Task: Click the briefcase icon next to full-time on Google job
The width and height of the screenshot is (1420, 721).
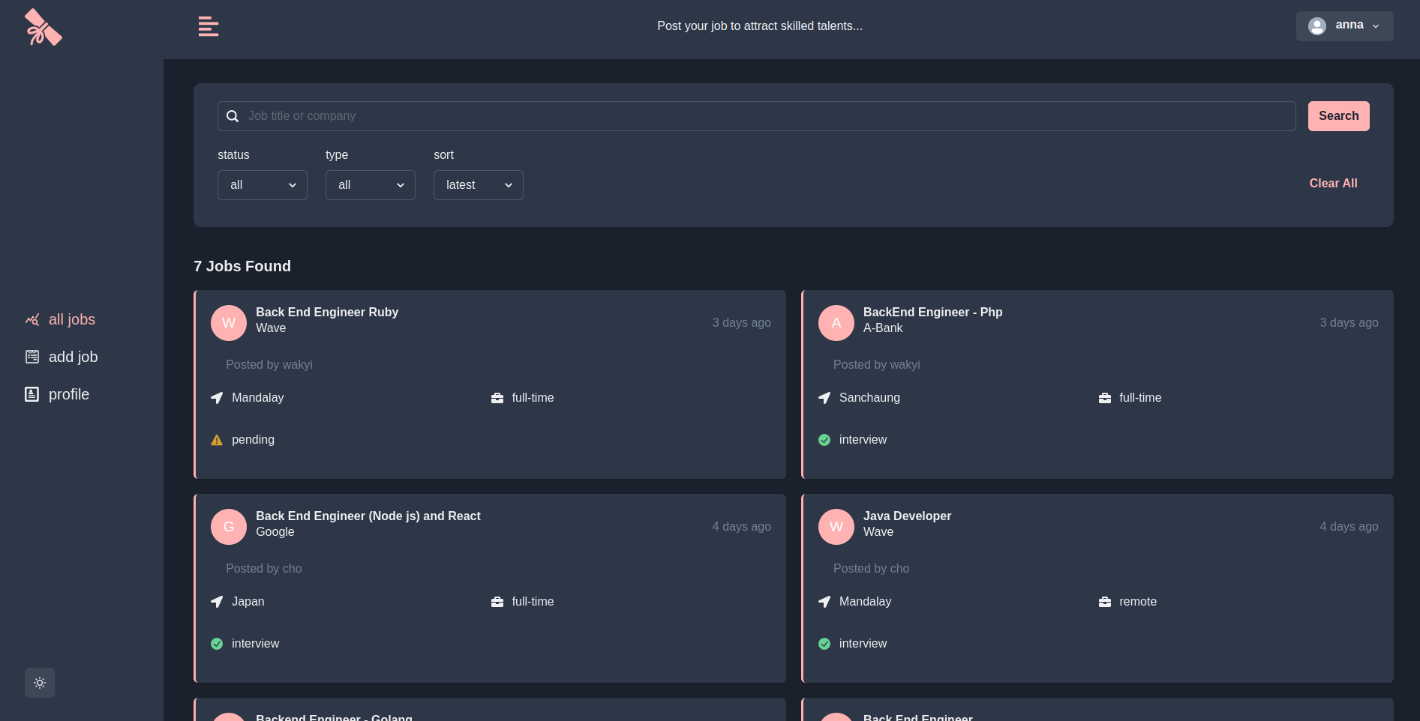Action: 496,602
